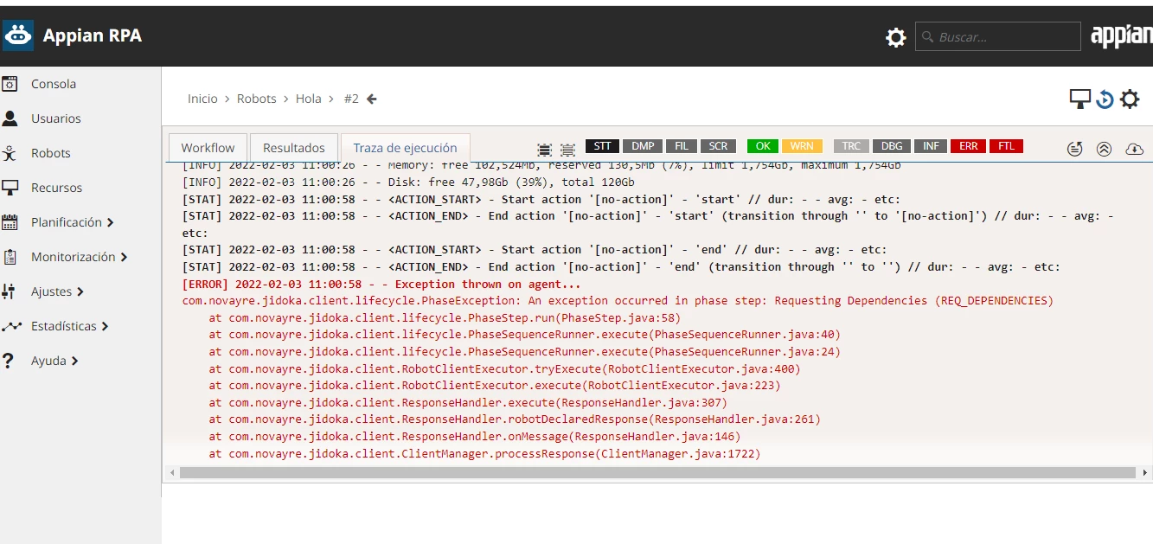Click the horizontal scrollbar of the log
1153x544 pixels.
[x=657, y=473]
